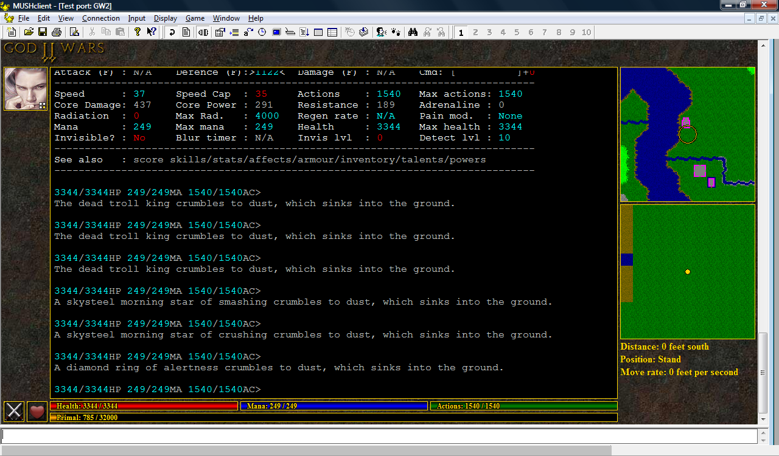Switch to world number 1
The height and width of the screenshot is (456, 779).
461,32
